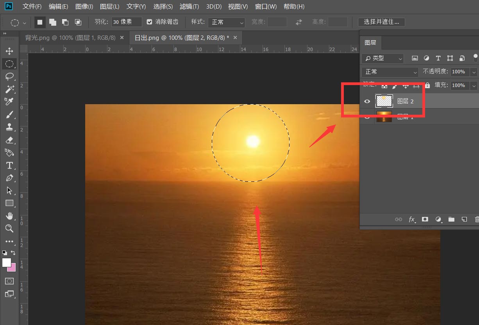Open the 滤镜(T) menu
Screen dimensions: 479x325
pyautogui.click(x=189, y=7)
